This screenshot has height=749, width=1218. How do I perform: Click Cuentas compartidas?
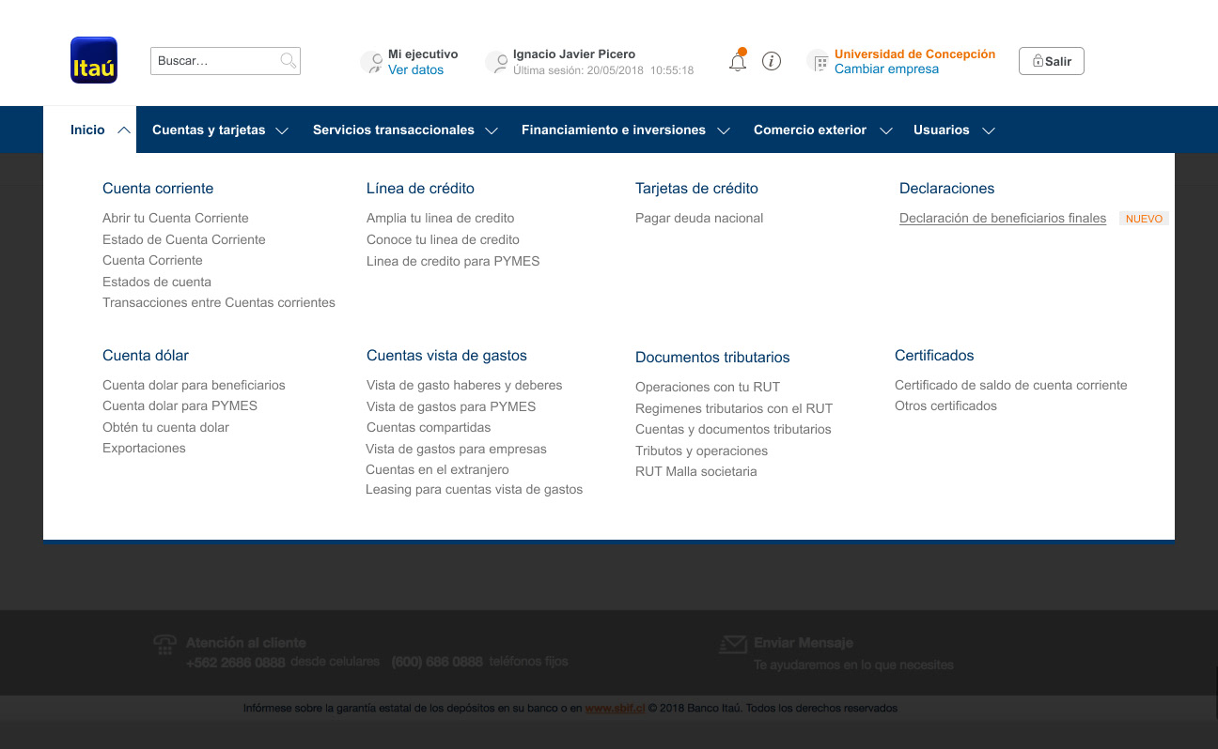point(429,427)
